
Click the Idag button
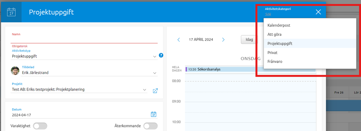(249, 40)
